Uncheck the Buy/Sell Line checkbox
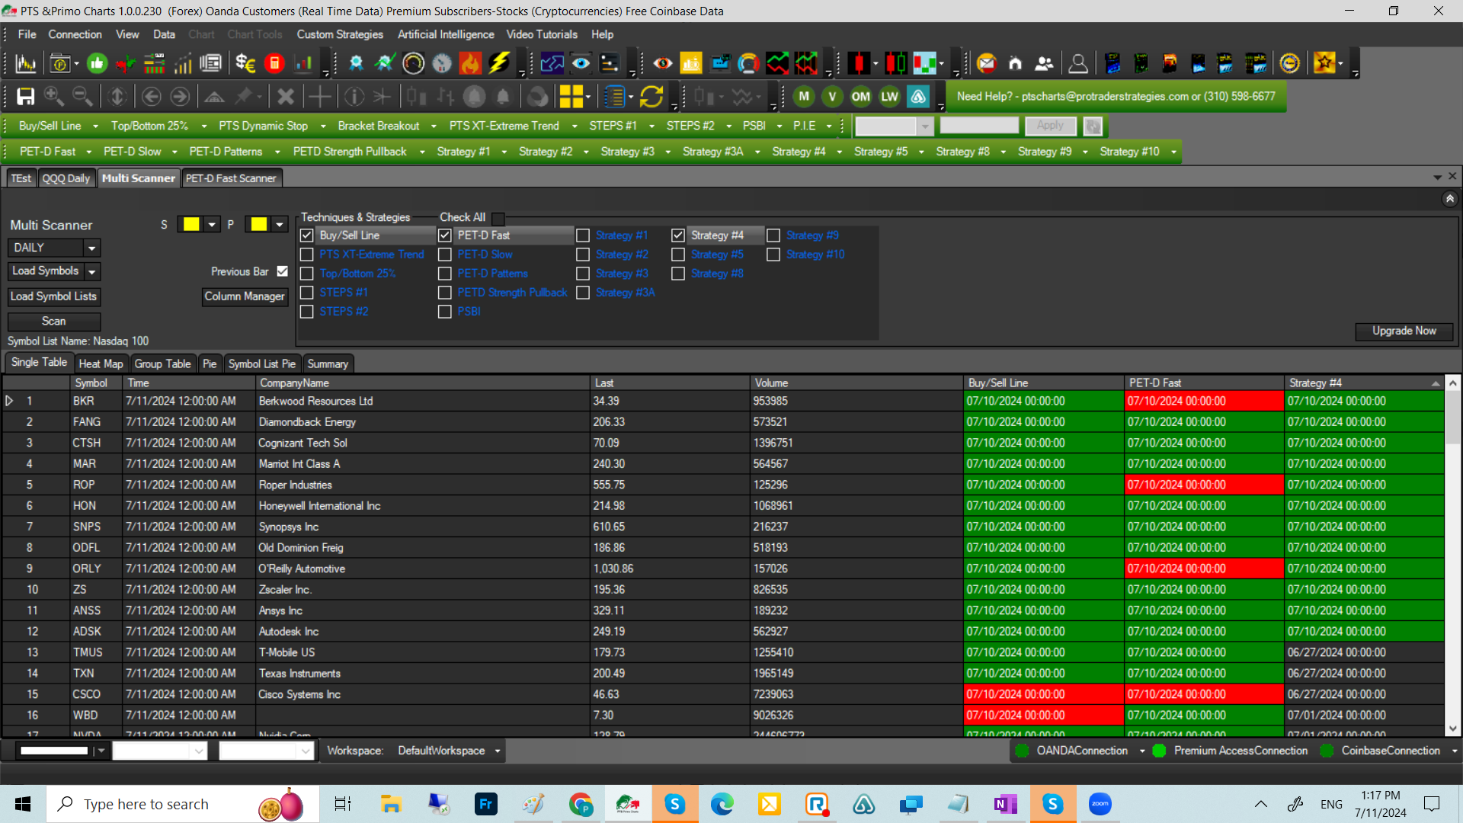 [x=307, y=235]
